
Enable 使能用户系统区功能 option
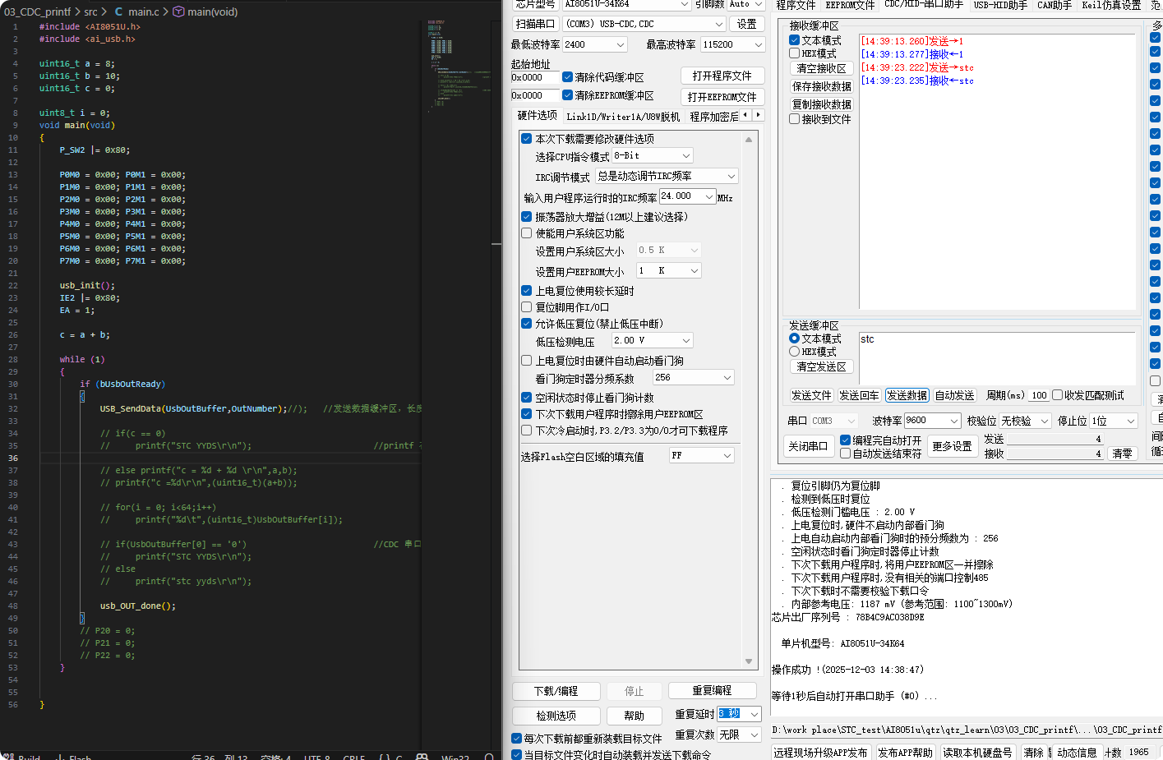point(526,232)
